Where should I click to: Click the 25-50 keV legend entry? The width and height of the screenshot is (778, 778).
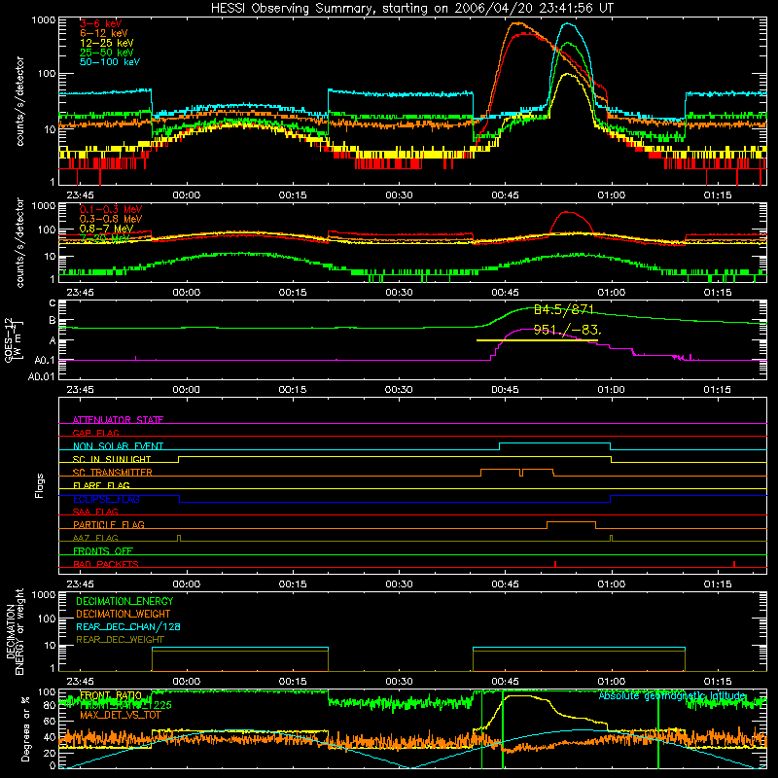(x=107, y=53)
